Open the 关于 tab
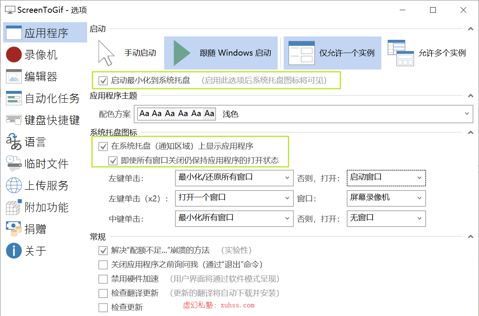 [x=45, y=251]
